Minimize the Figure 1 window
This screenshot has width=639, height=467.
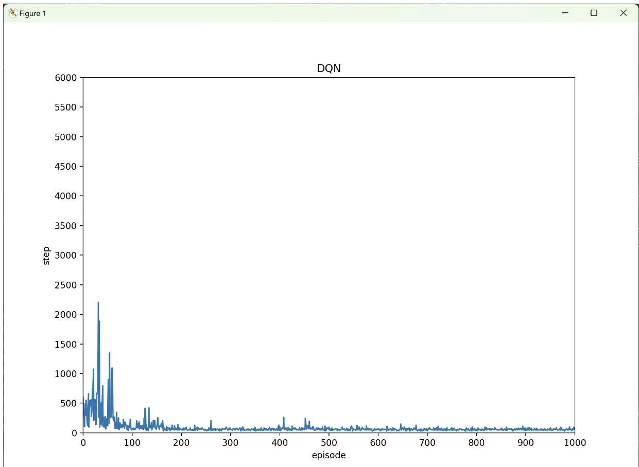[x=565, y=13]
